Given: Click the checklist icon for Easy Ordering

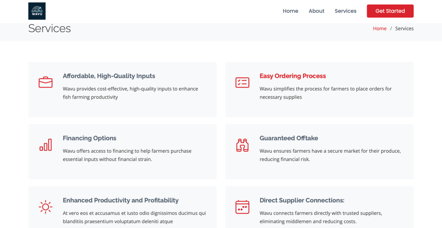Looking at the screenshot, I should [242, 82].
